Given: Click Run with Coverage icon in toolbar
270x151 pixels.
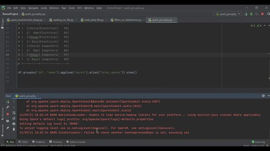Looking at the screenshot, I should click(257, 14).
